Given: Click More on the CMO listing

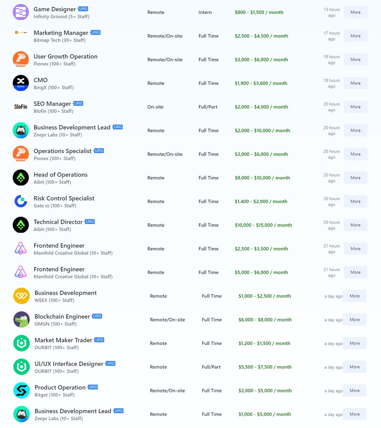Looking at the screenshot, I should (355, 83).
